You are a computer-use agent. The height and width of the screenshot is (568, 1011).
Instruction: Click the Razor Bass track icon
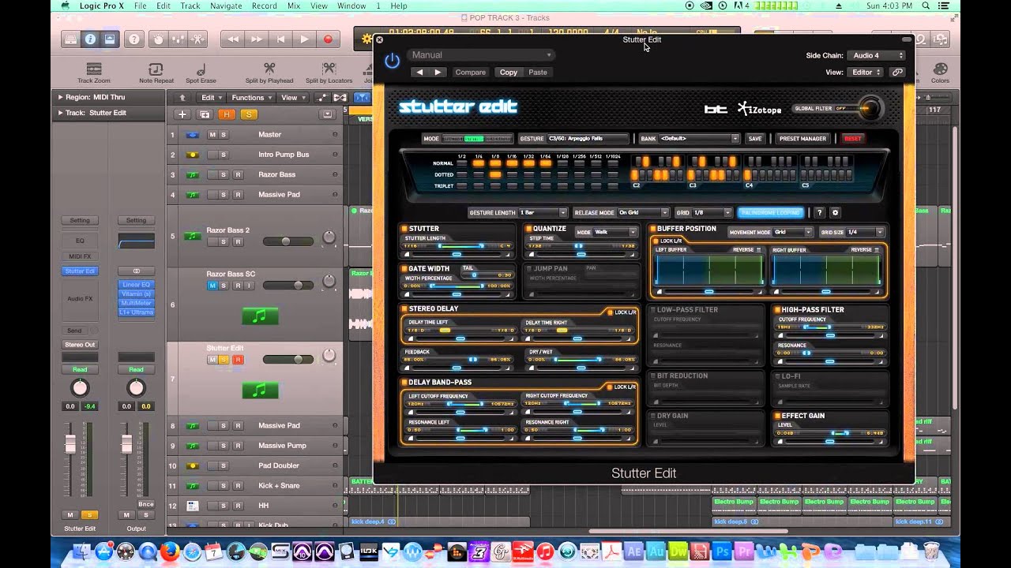(x=192, y=174)
